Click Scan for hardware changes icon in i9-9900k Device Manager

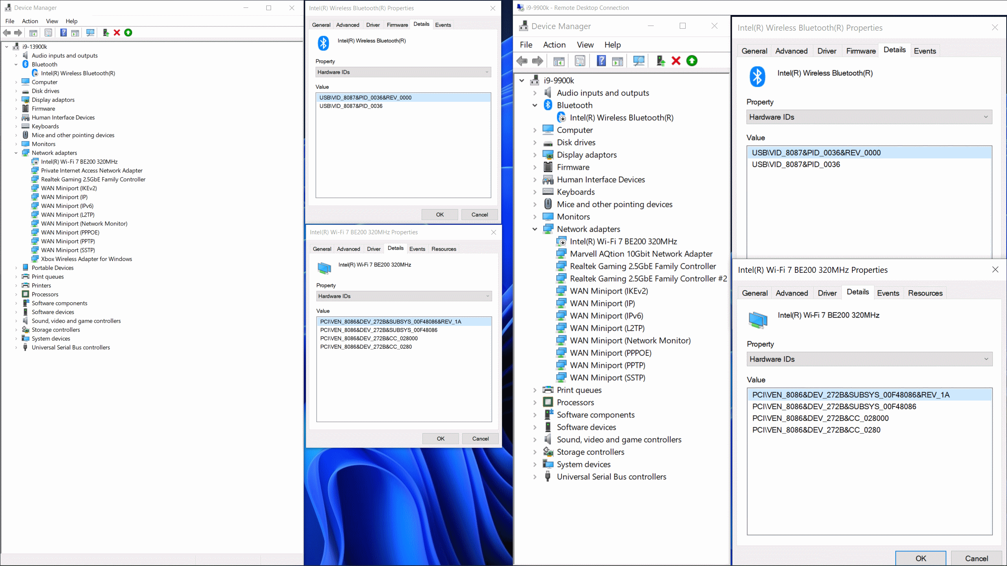pyautogui.click(x=639, y=61)
